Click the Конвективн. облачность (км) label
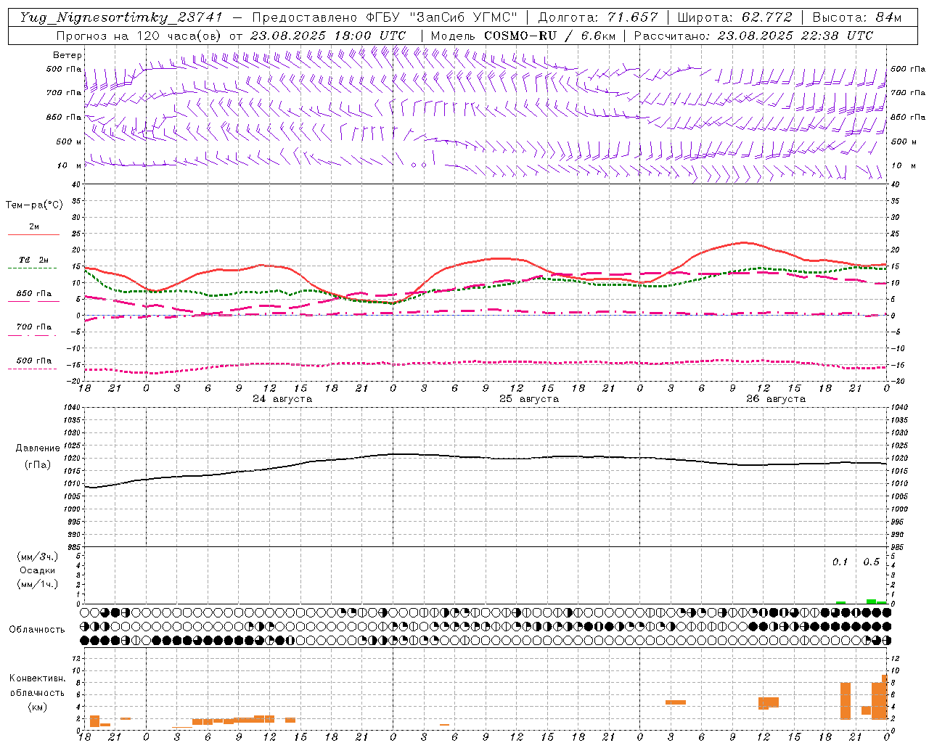Image resolution: width=929 pixels, height=743 pixels. [38, 692]
